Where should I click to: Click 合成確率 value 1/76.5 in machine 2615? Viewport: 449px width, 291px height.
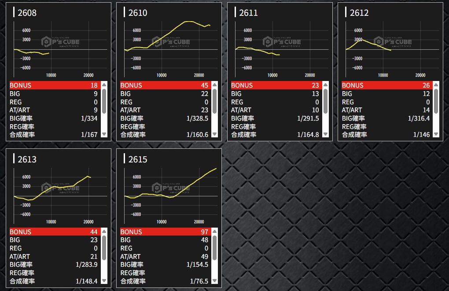coord(199,281)
